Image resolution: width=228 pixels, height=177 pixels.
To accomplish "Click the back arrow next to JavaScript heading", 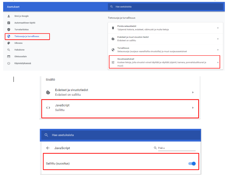I will click(48, 148).
